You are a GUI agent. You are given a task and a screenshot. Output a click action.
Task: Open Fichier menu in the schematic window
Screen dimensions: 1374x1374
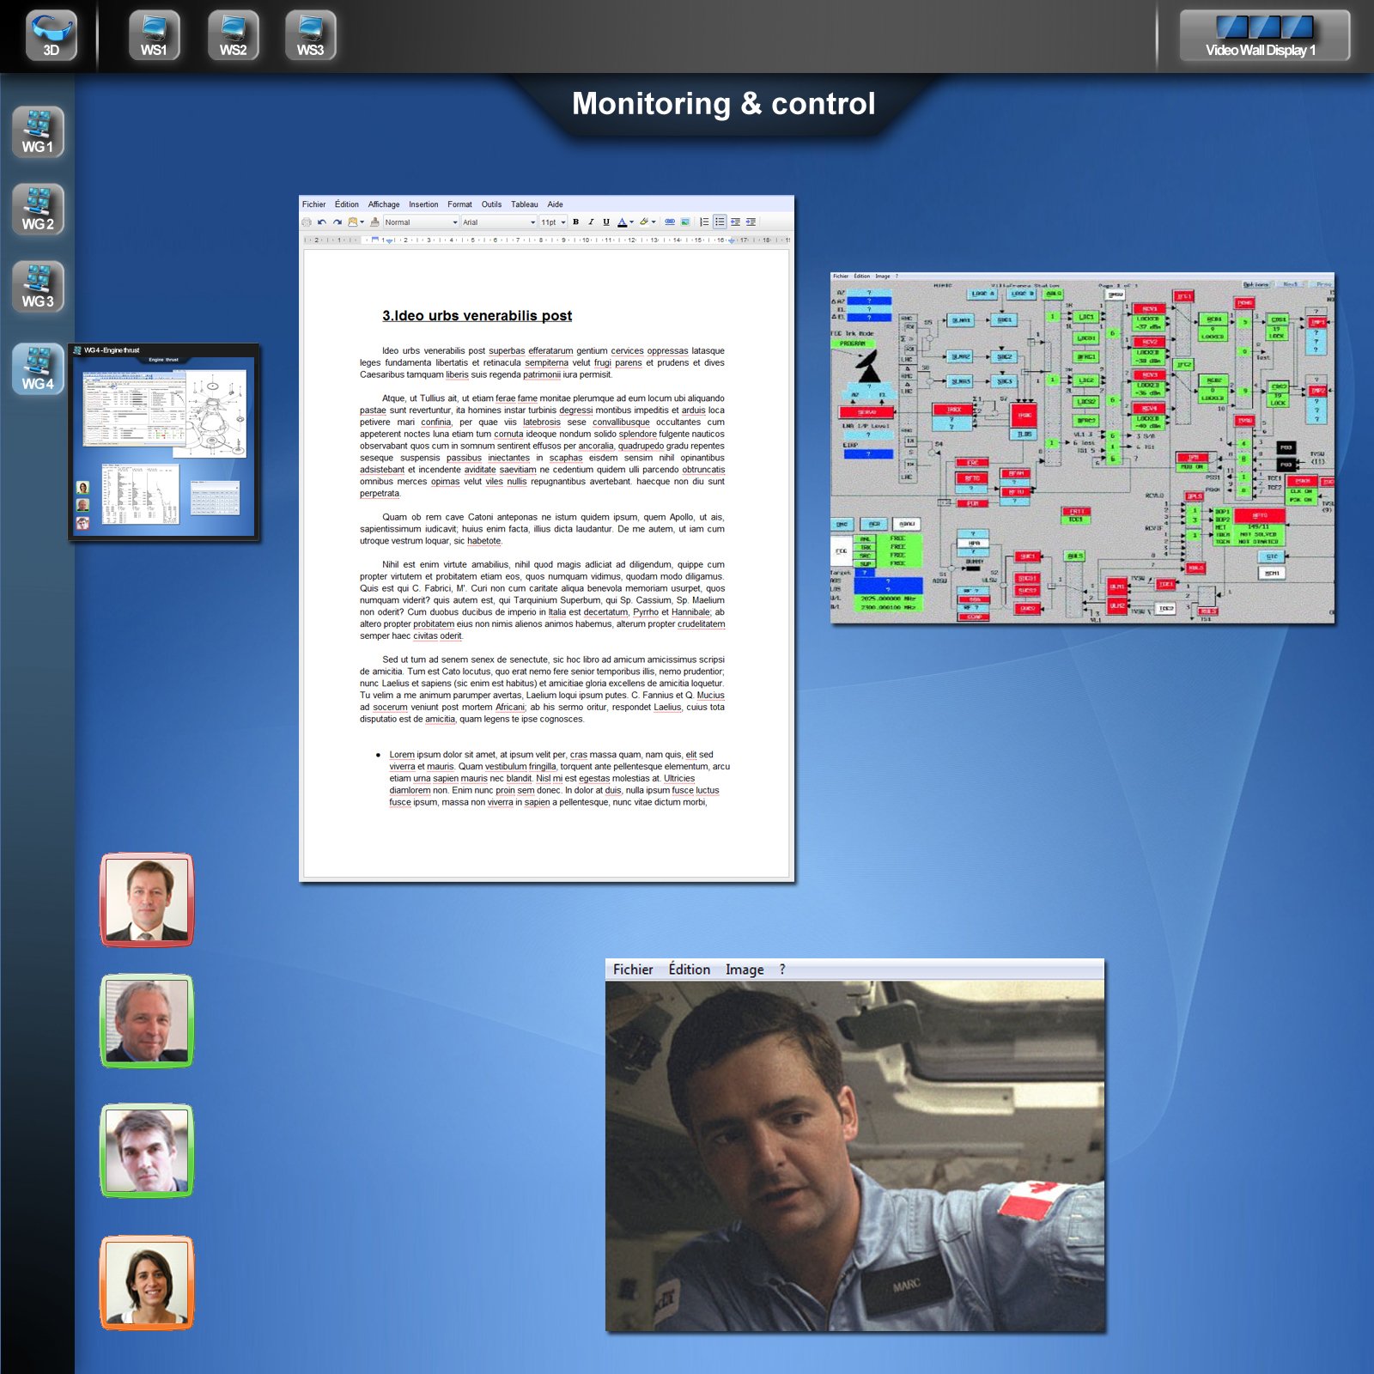coord(841,277)
